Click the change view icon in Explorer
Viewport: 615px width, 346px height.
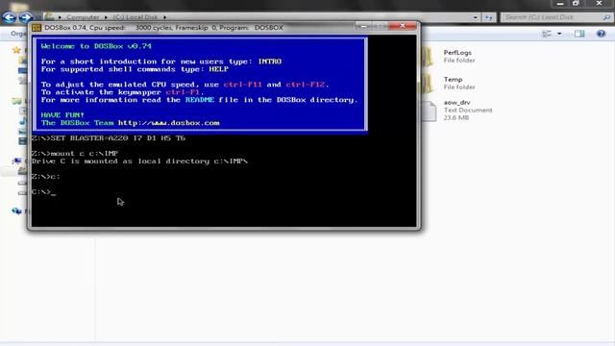[547, 34]
